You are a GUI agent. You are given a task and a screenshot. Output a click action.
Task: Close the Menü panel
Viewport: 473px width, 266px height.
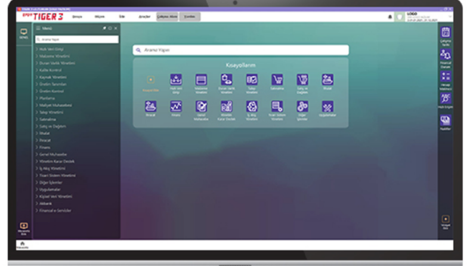click(116, 28)
